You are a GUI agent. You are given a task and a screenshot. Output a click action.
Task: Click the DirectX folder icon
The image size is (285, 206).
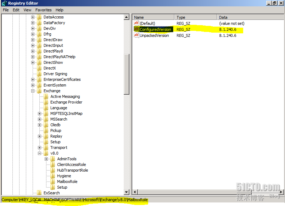(39, 68)
